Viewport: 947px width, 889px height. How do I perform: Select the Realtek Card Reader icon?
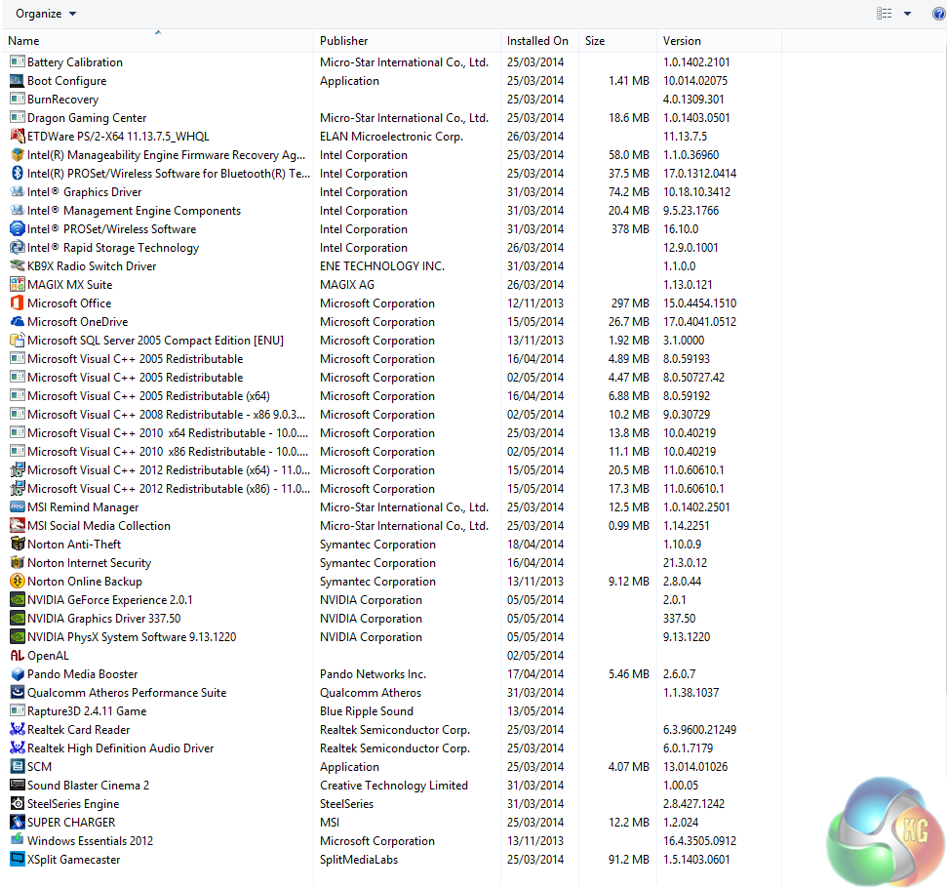18,729
